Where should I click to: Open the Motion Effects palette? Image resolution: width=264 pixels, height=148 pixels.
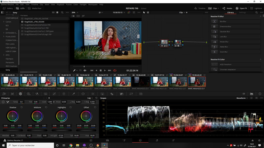(46, 94)
